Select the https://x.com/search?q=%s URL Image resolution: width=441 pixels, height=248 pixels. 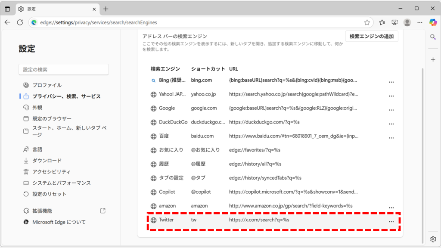259,220
